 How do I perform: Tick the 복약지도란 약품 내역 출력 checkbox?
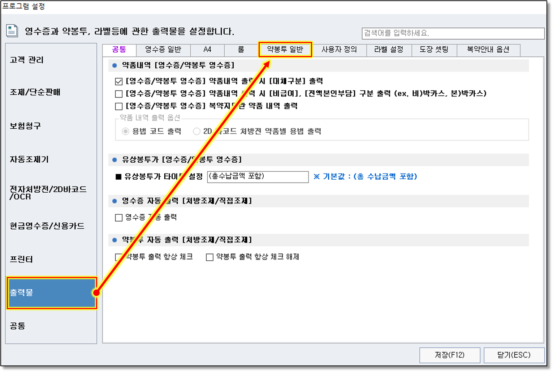118,106
